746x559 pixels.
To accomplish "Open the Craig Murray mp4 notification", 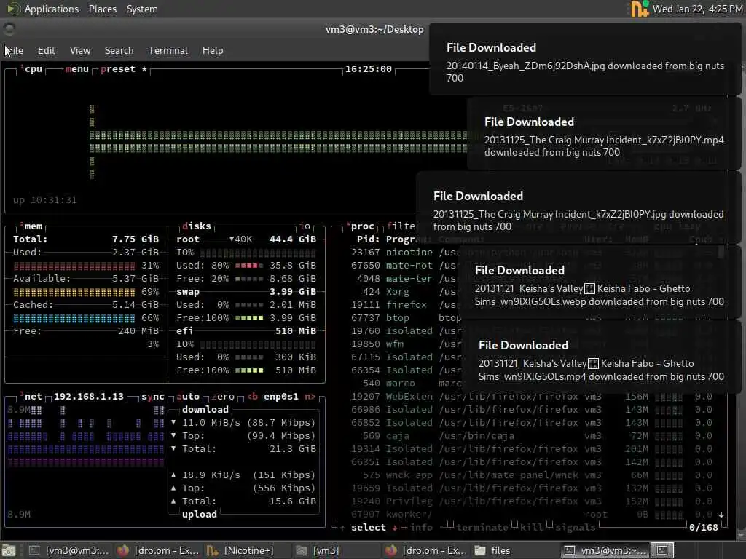I will point(604,134).
